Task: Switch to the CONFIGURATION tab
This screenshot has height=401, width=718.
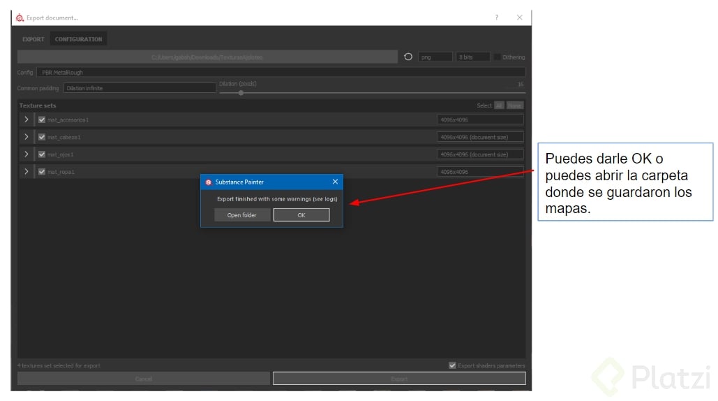Action: pyautogui.click(x=78, y=39)
